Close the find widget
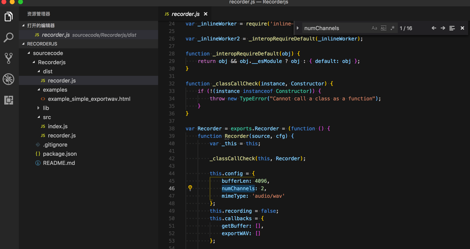This screenshot has height=249, width=470. pos(462,28)
